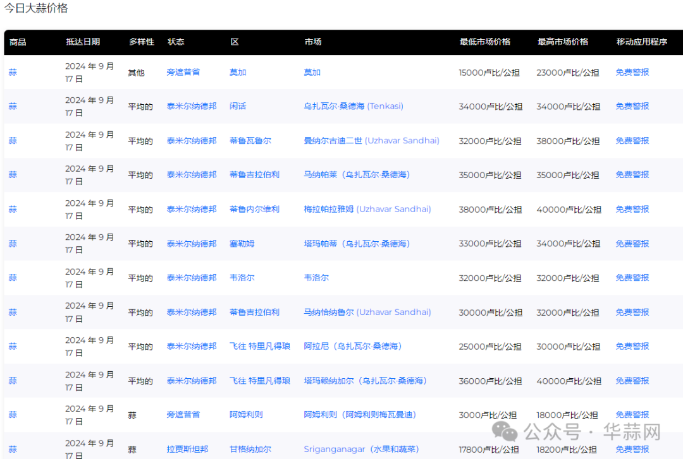Click 免费警报 in the 梅拉帕拉雅姆 row
Image resolution: width=683 pixels, height=459 pixels.
click(632, 209)
